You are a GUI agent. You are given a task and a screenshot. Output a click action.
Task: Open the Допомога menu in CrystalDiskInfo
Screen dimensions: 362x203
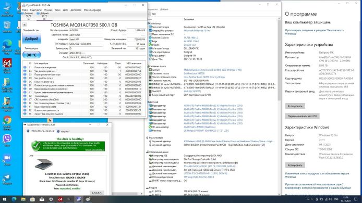point(76,10)
